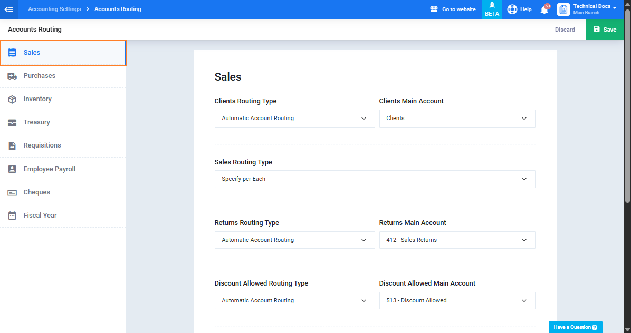Click the Accounting Settings breadcrumb link
The height and width of the screenshot is (333, 631).
pos(54,9)
